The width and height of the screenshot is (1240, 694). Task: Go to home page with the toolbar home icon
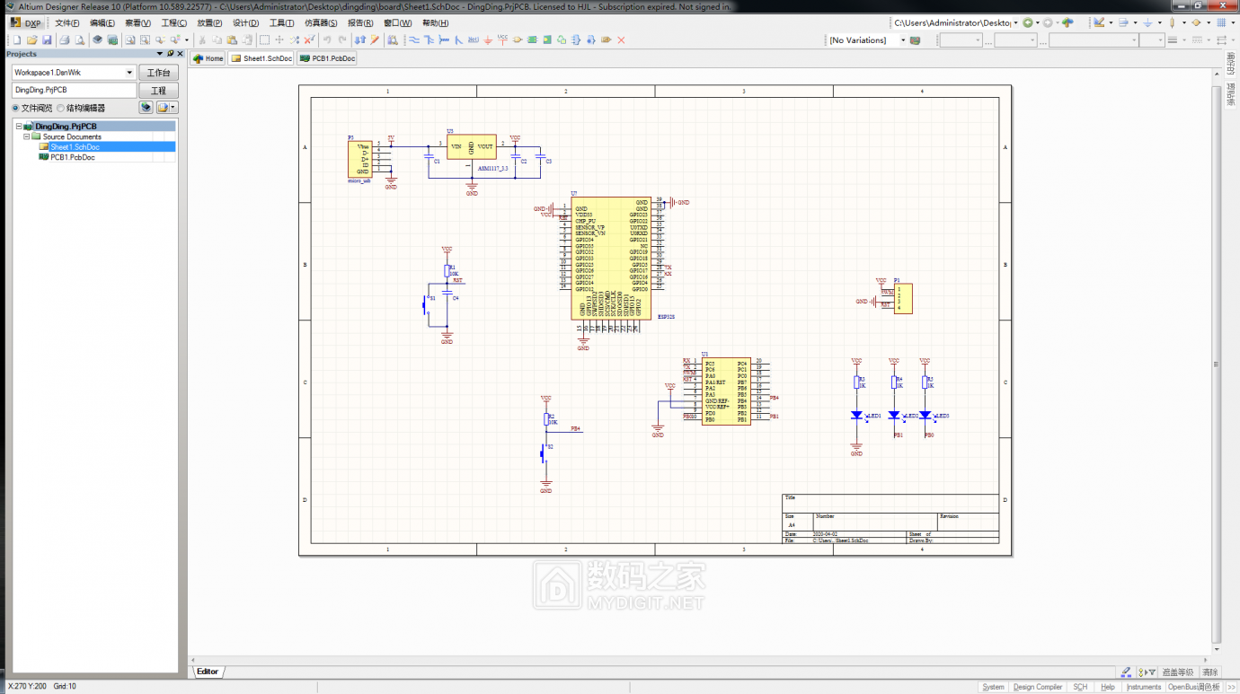tap(1067, 22)
